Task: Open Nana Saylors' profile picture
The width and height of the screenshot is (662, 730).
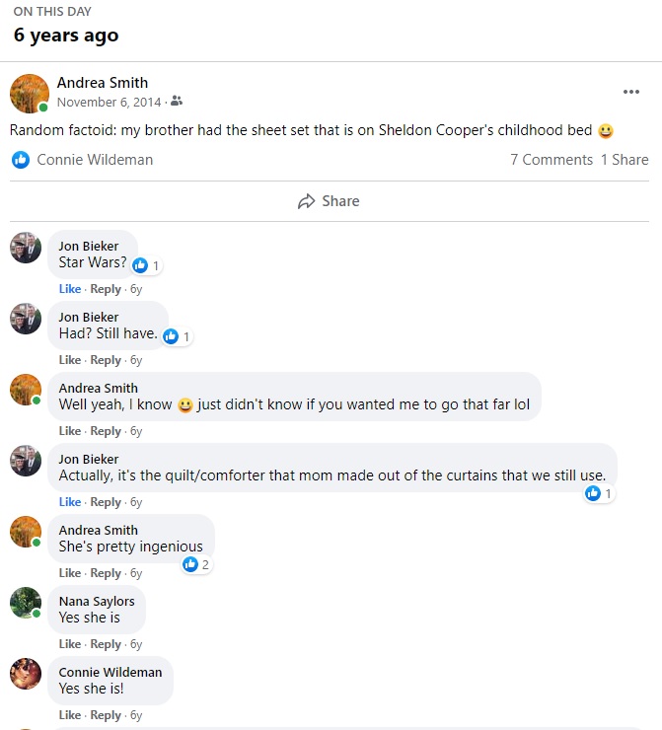Action: pyautogui.click(x=26, y=603)
